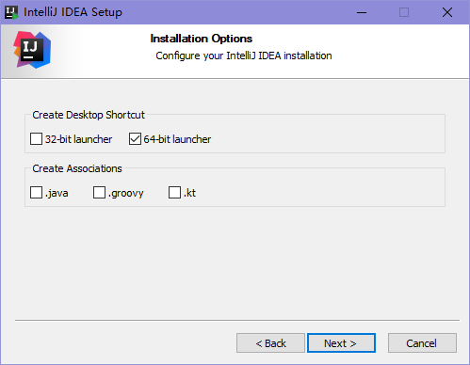Click the '.groovy' label text
This screenshot has height=365, width=470.
click(126, 193)
